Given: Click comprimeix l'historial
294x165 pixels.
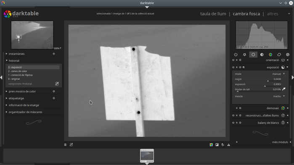Looking at the screenshot, I should 20,84.
